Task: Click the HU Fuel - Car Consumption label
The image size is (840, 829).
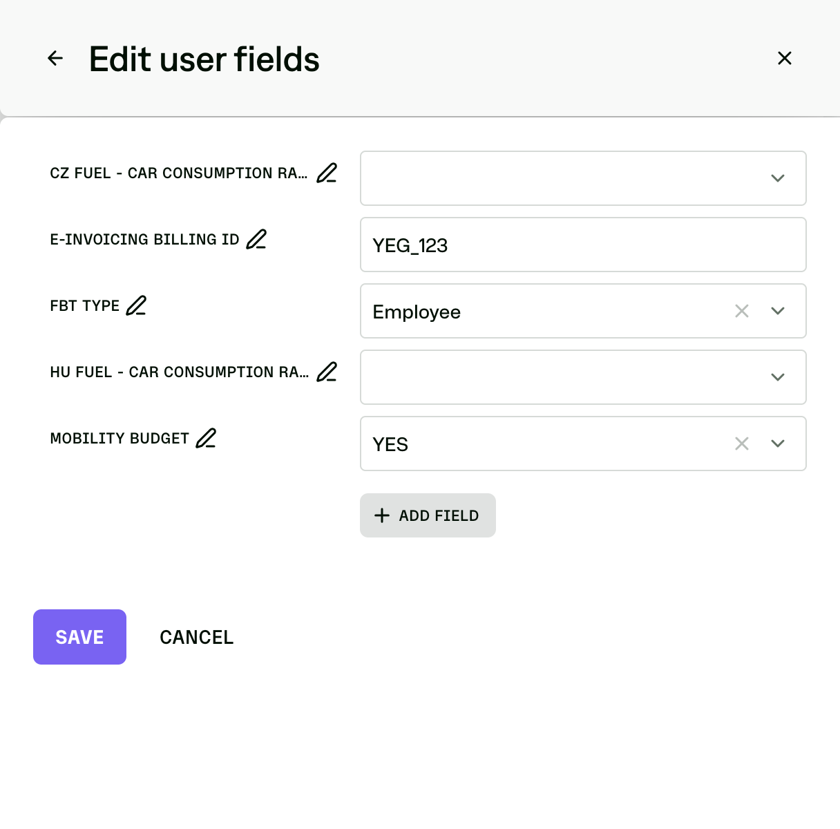Action: click(180, 372)
